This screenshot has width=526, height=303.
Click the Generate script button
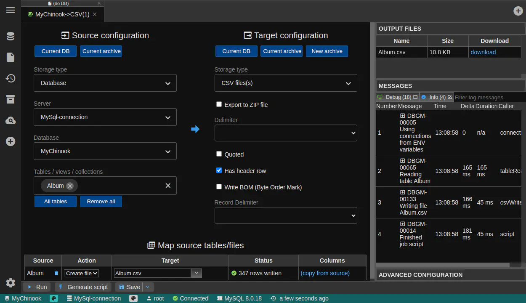pos(83,287)
